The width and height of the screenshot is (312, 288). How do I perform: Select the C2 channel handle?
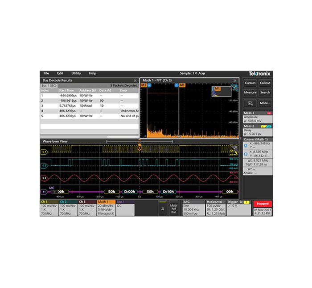(x=45, y=165)
